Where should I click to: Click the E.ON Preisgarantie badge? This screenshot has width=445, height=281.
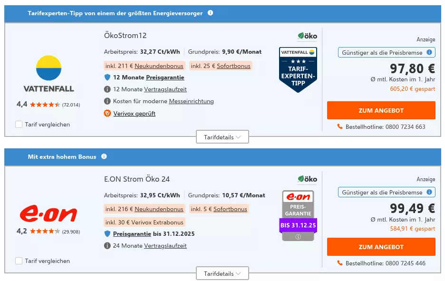298,215
